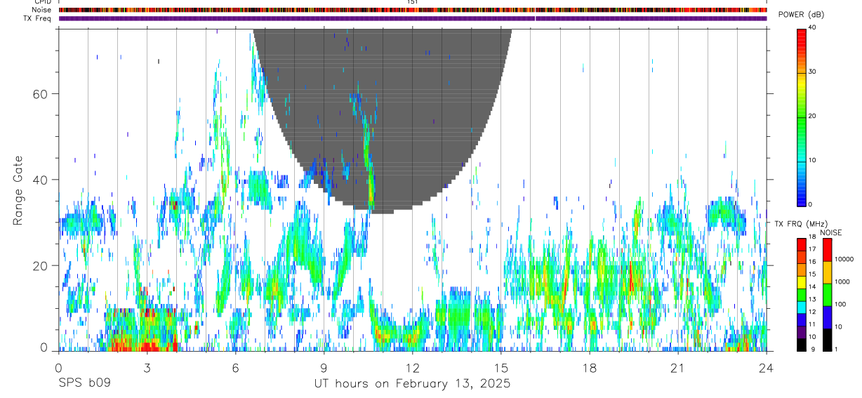Viewport: 862px width, 398px height.
Task: Click the 17 label on the TX FRQ legend
Action: point(812,250)
